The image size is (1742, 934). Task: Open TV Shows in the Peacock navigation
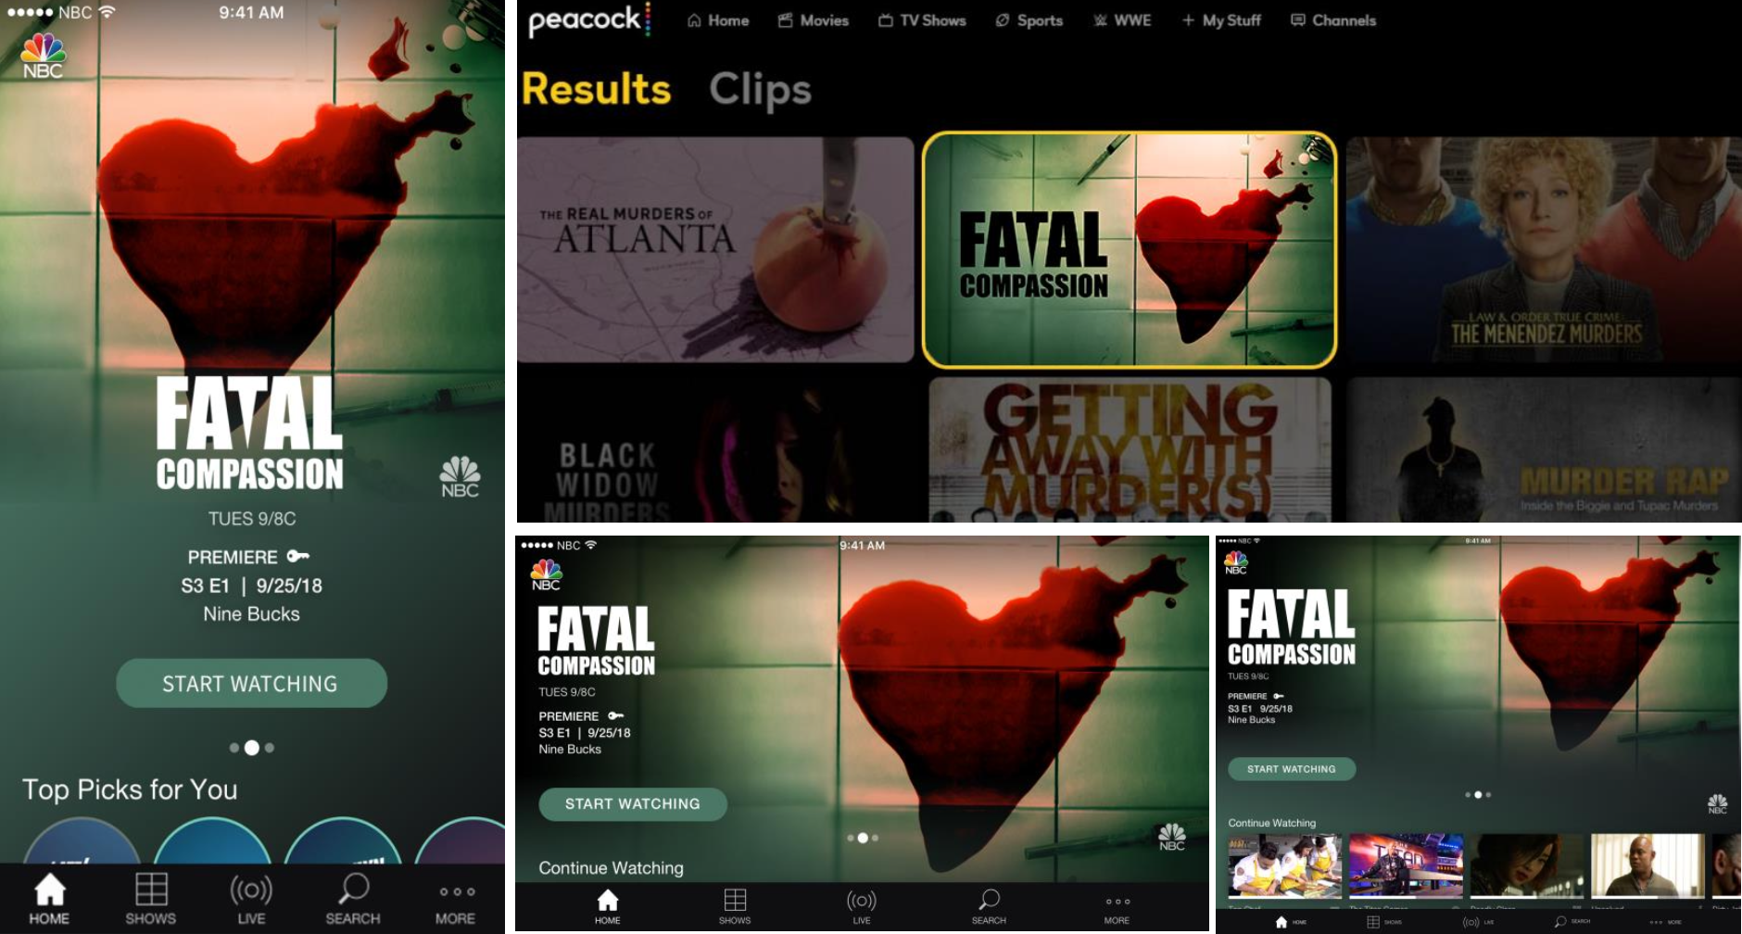coord(922,20)
